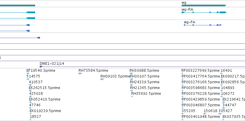Select the 344747 feature arrow
This screenshot has height=121, width=245.
pyautogui.click(x=224, y=108)
